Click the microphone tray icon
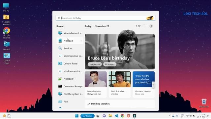 pos(177,116)
